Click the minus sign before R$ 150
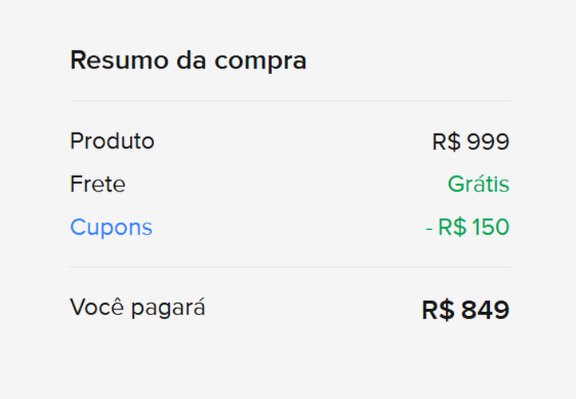The height and width of the screenshot is (399, 576). point(429,228)
